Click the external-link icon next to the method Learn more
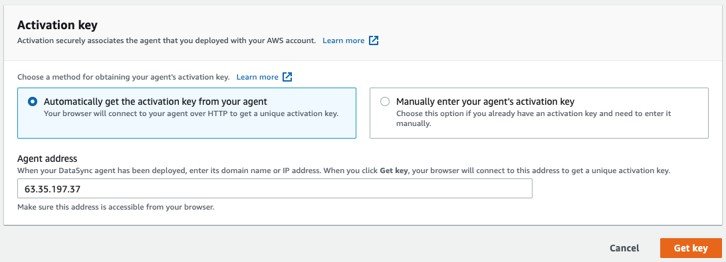The width and height of the screenshot is (726, 262). [x=287, y=77]
